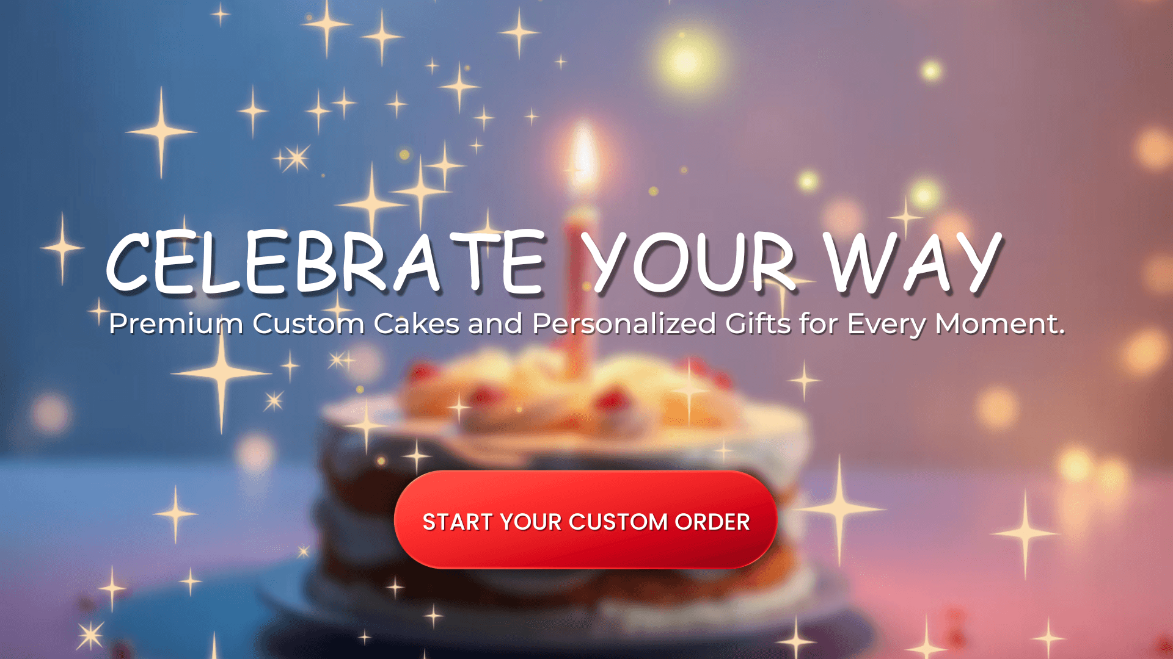Click the smaller yellow bokeh light at upper right
The height and width of the screenshot is (659, 1173).
[931, 71]
